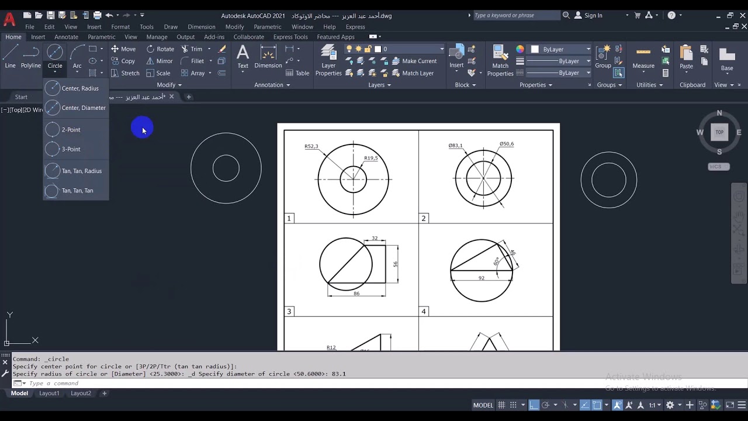Image resolution: width=748 pixels, height=421 pixels.
Task: Open linetype ByLayer dropdown
Action: point(560,73)
